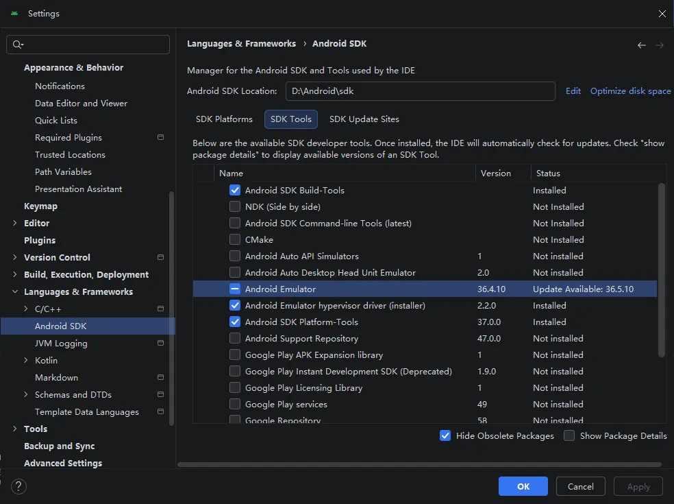
Task: Check the NDK (Side by side) checkbox
Action: tap(235, 207)
